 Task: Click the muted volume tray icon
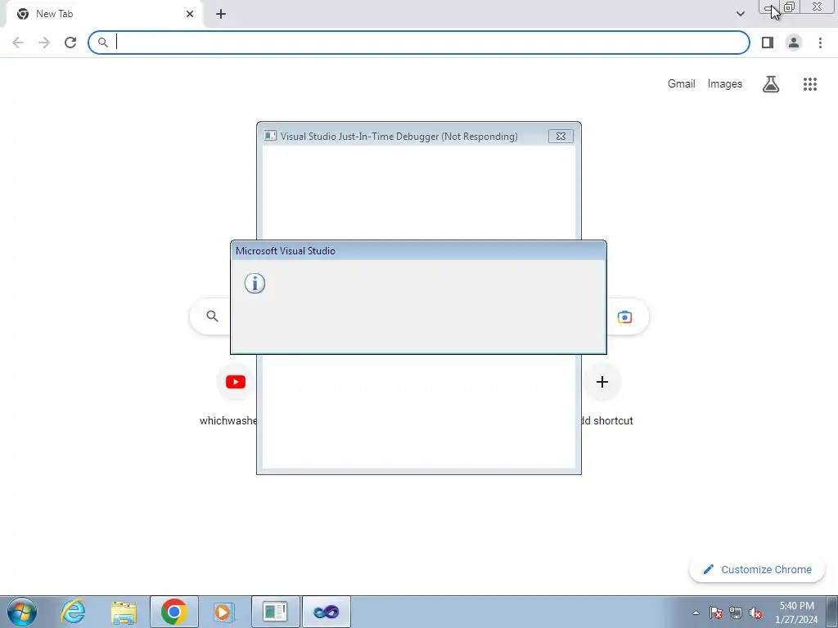[755, 612]
